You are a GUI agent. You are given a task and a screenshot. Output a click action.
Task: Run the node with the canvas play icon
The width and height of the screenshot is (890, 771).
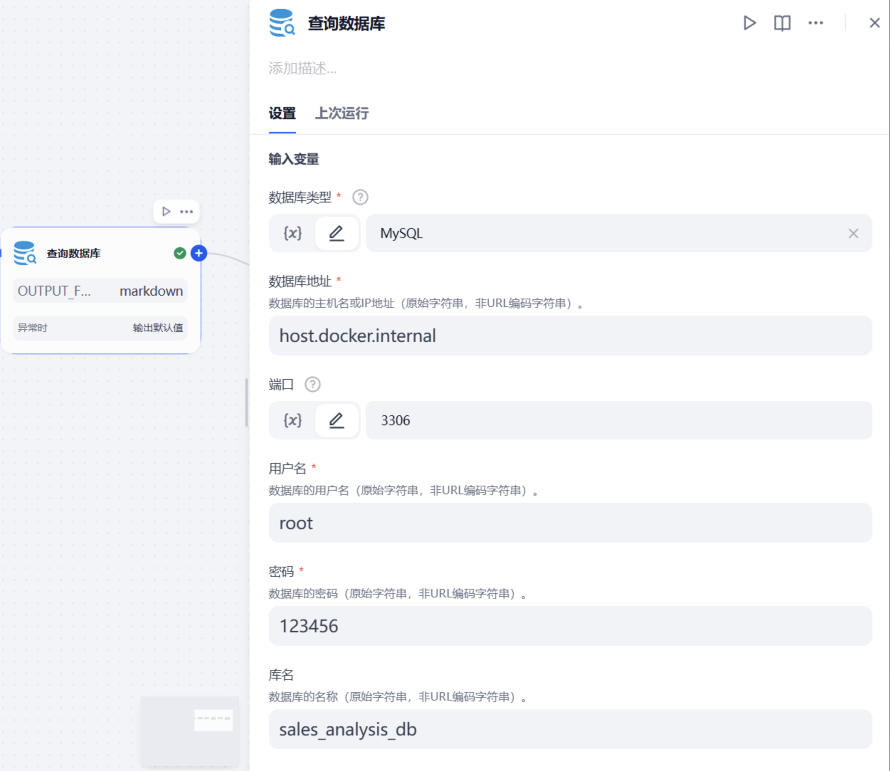(x=166, y=211)
